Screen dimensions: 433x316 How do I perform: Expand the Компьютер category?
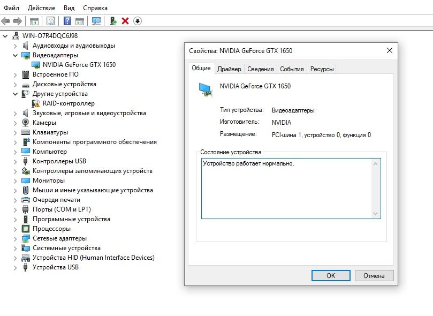[15, 152]
